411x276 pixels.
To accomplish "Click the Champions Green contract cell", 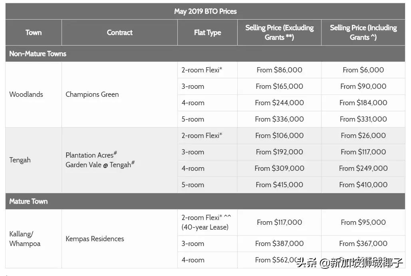I will click(x=92, y=94).
